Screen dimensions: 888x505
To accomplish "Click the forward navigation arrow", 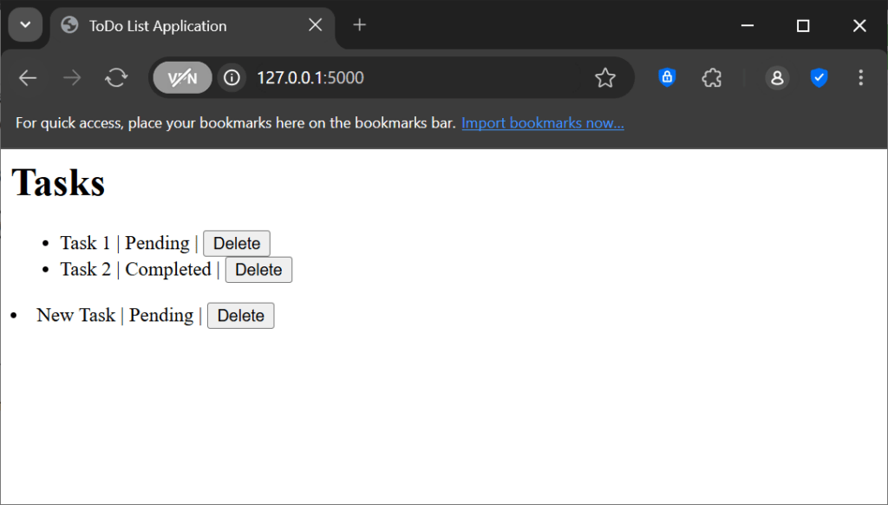I will [72, 77].
